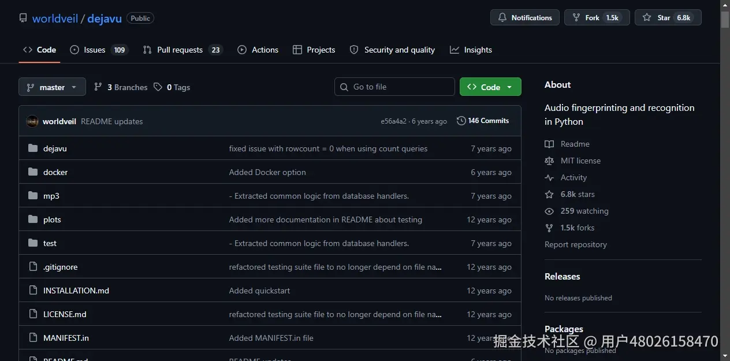The height and width of the screenshot is (361, 730).
Task: Open commit hash e56a4a2
Action: (393, 121)
